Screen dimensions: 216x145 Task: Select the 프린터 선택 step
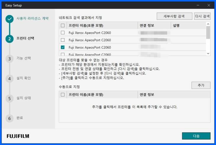point(25,38)
